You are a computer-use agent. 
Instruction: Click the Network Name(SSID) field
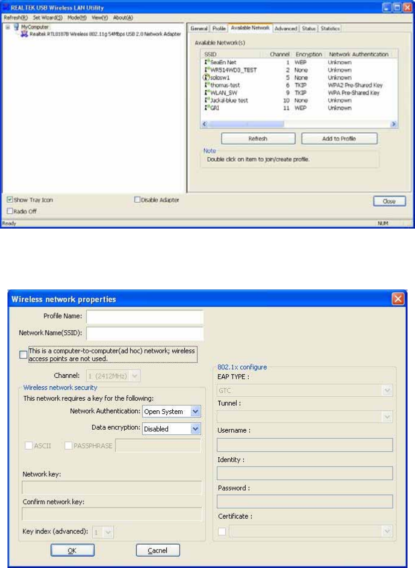[145, 333]
